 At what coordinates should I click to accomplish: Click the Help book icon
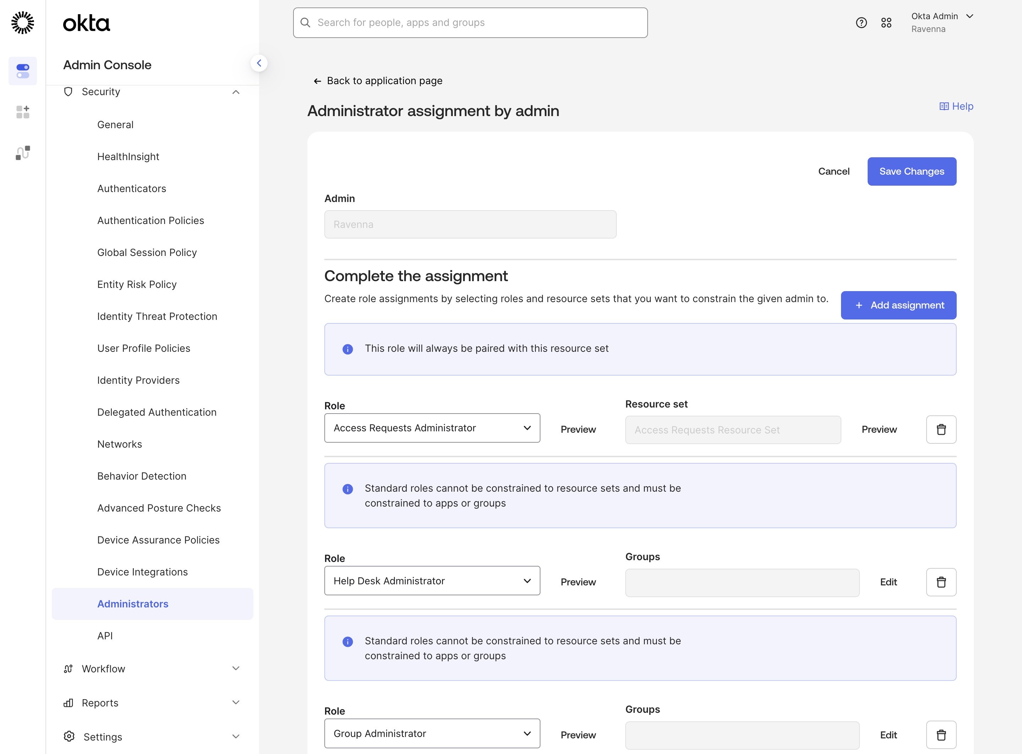tap(944, 106)
